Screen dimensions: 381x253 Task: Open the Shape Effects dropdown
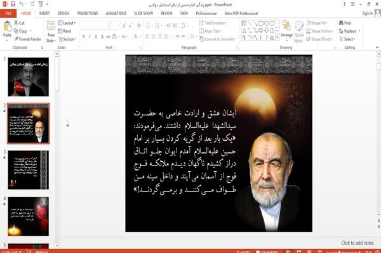(319, 39)
